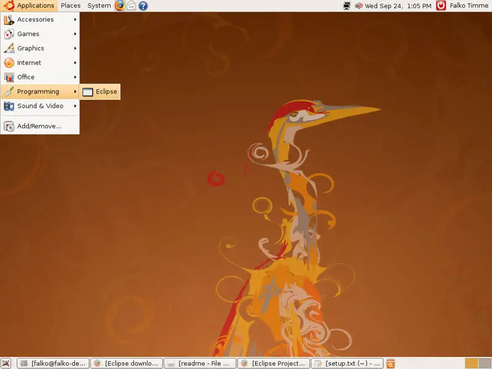Open the Sound & Video submenu
This screenshot has width=492, height=369.
click(x=40, y=106)
